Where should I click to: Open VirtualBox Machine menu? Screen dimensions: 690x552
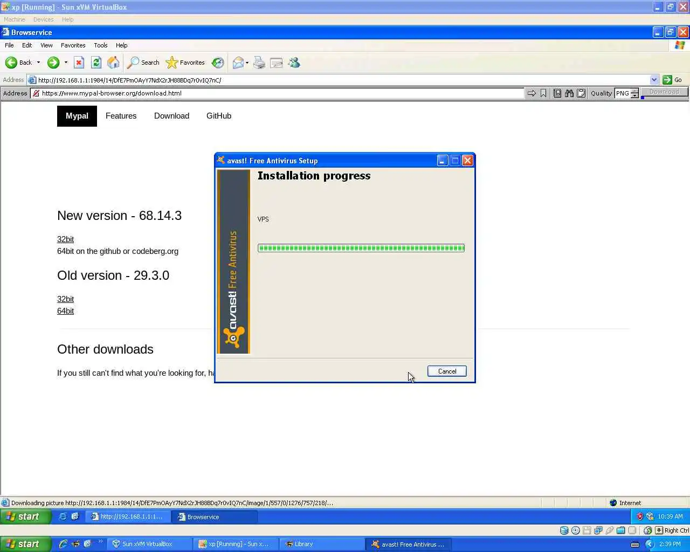point(15,19)
